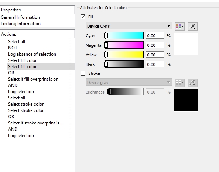Click the disabled stroke swatch library icon
Image resolution: width=219 pixels, height=172 pixels.
[179, 83]
